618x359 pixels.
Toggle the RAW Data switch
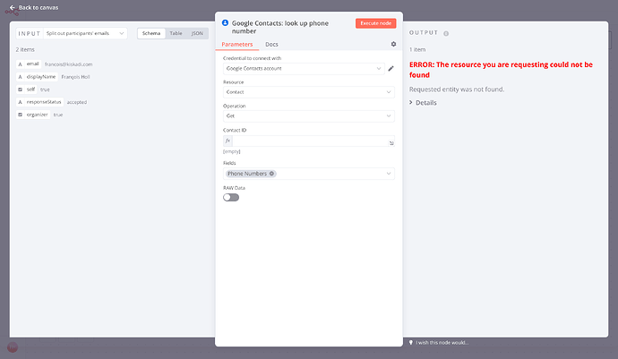point(231,198)
